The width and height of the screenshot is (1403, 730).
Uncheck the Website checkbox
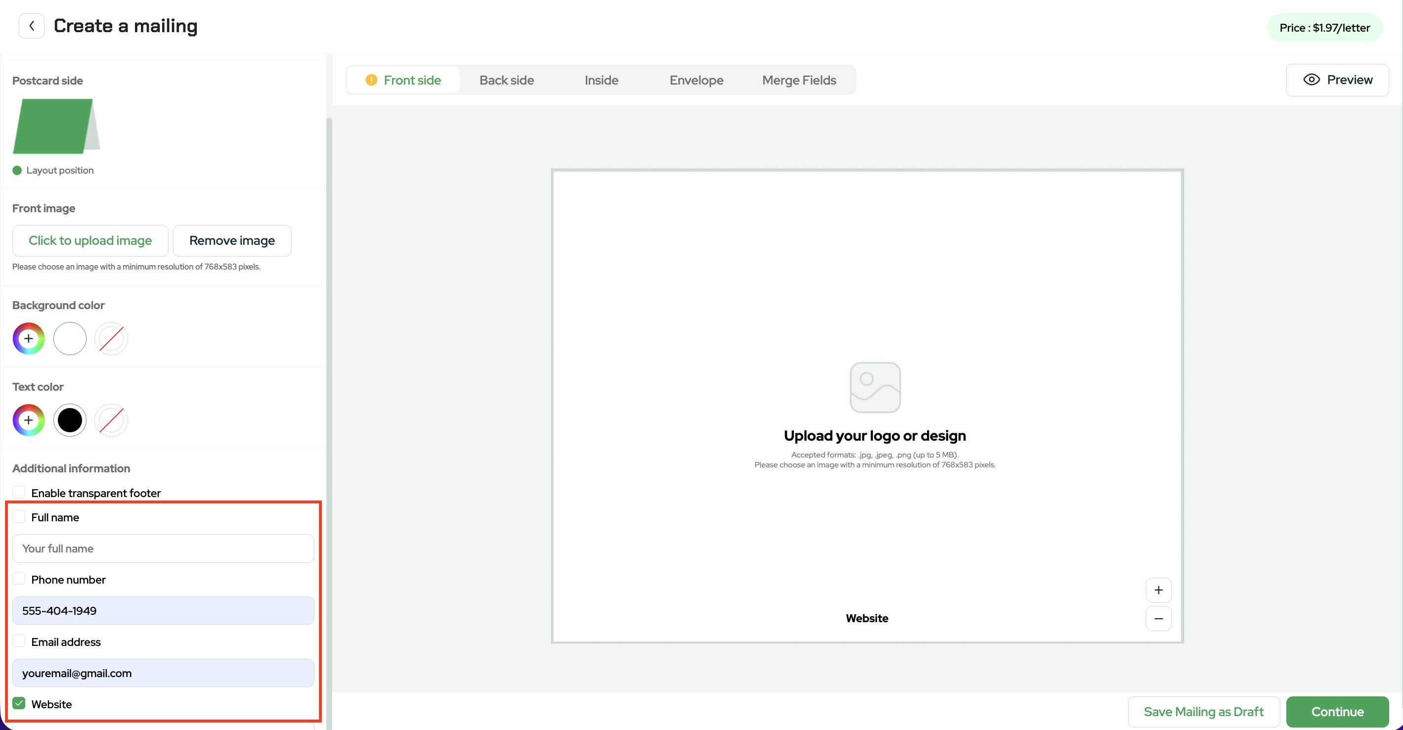pos(19,703)
